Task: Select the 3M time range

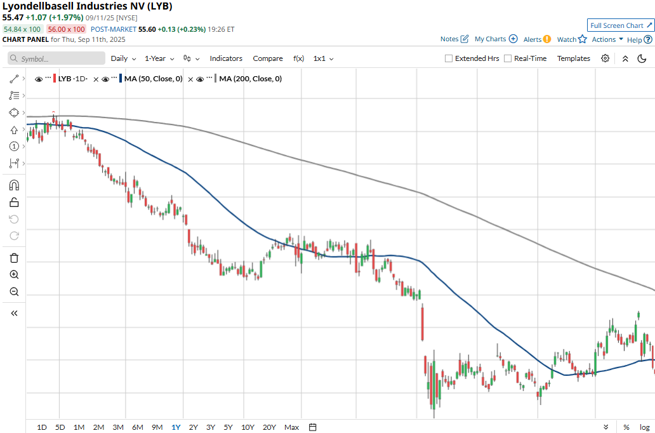Action: [x=118, y=427]
